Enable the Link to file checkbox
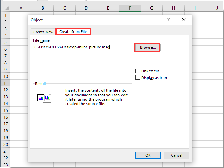Screen dimensions: 224x168 (x=138, y=71)
